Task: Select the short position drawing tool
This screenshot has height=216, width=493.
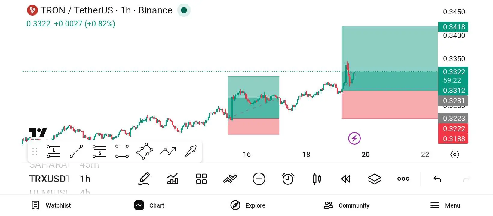Action: pos(99,151)
